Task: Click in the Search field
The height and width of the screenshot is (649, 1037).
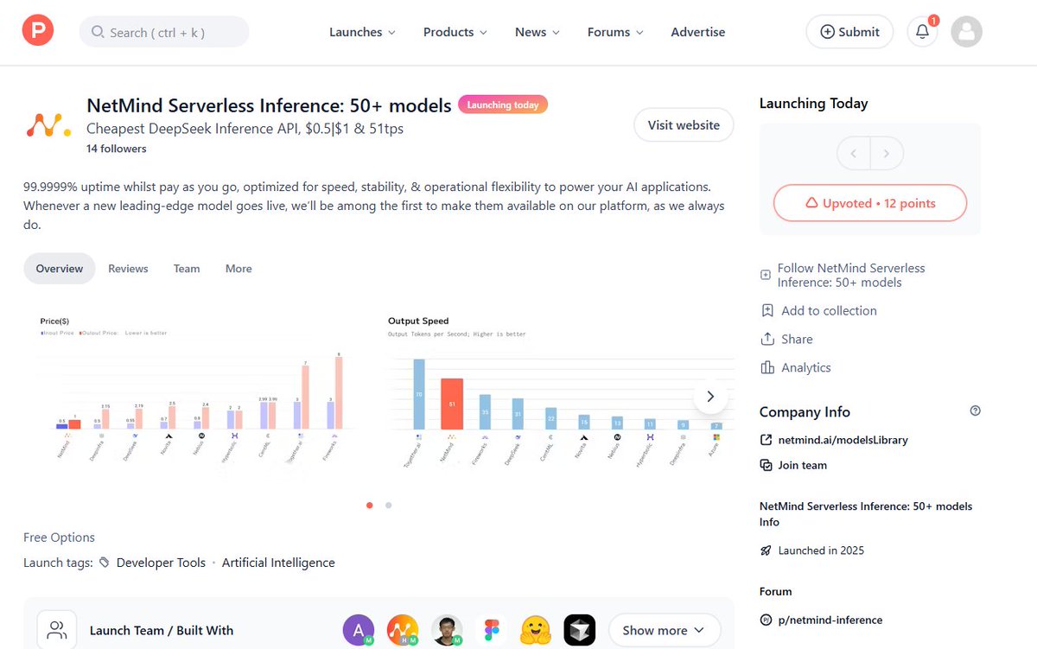Action: [x=164, y=32]
